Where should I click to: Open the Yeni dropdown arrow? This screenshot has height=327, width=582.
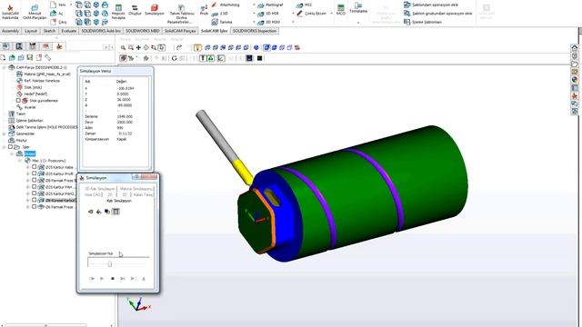pyautogui.click(x=71, y=5)
